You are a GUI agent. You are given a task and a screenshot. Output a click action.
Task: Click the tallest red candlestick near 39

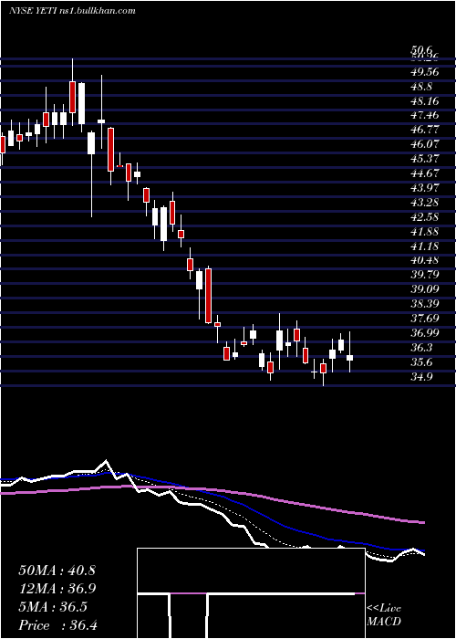tap(208, 296)
